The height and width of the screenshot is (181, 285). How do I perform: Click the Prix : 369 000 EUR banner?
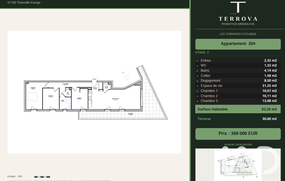pos(238,134)
